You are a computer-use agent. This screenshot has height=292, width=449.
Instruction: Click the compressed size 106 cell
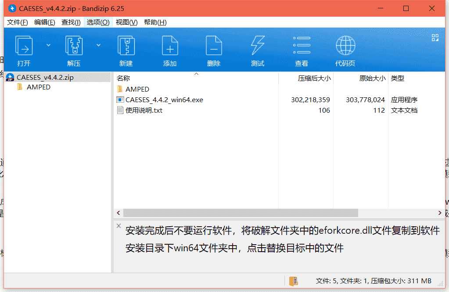pos(324,110)
